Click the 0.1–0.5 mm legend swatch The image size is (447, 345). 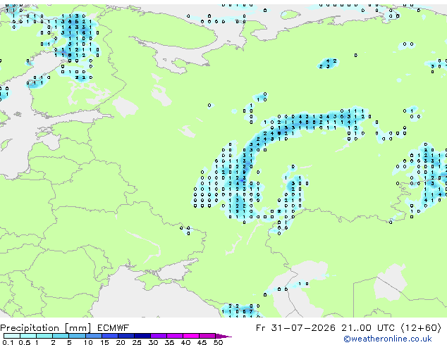12,336
